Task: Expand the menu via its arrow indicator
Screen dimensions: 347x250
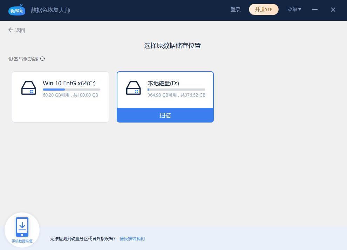Action: tap(300, 9)
